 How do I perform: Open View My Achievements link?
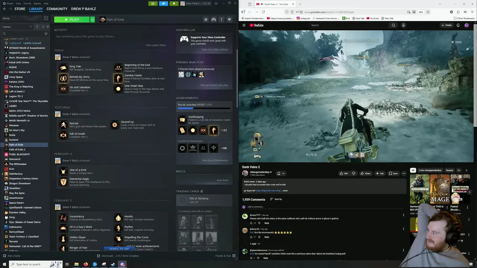coord(215,160)
